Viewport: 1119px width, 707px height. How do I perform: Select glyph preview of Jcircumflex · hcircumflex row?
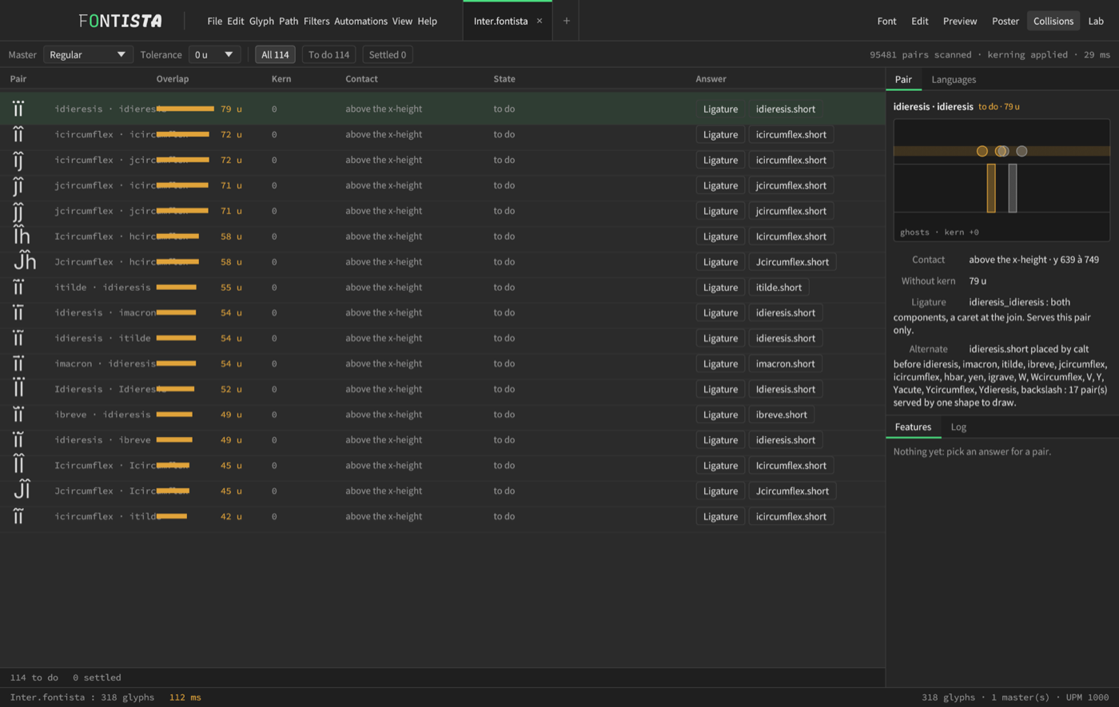click(x=23, y=261)
